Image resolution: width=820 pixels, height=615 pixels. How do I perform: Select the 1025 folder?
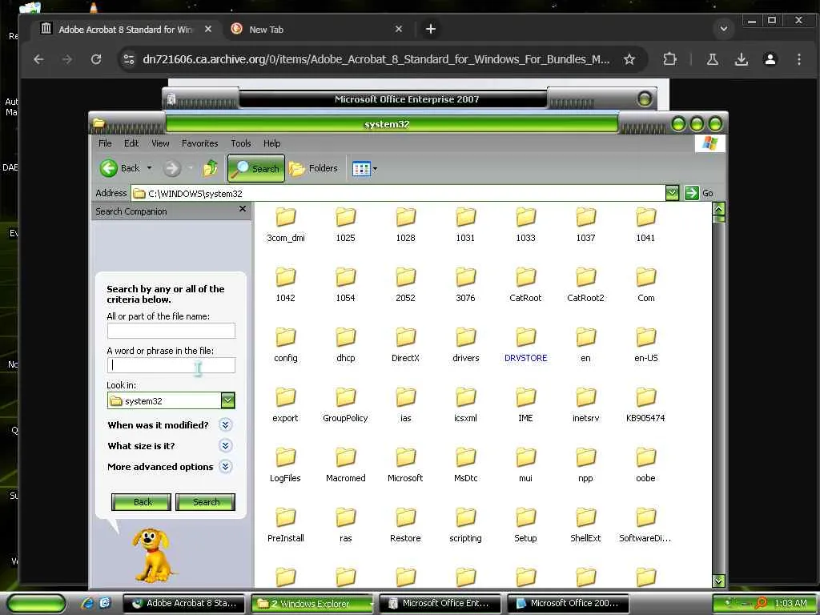(x=346, y=225)
